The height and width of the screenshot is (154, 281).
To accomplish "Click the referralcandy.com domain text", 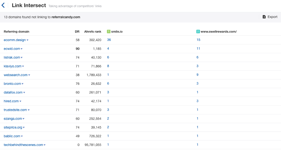I will pos(66,17).
